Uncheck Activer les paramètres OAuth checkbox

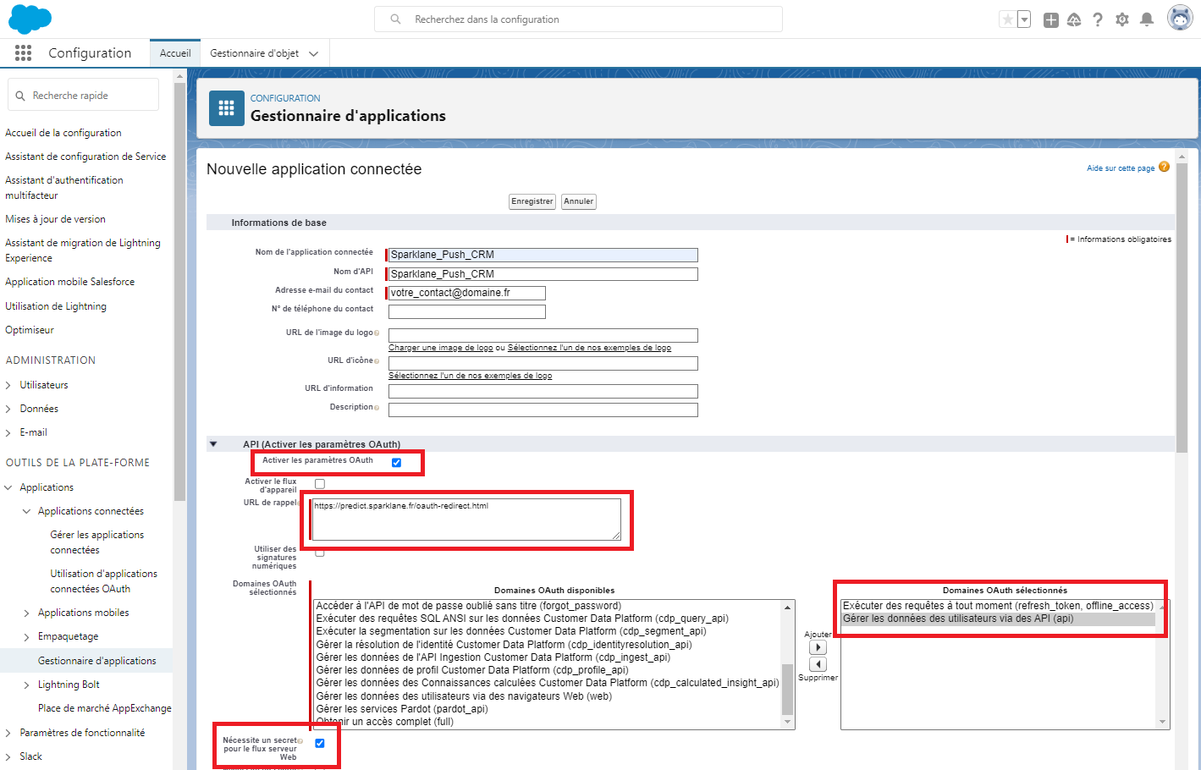click(x=396, y=463)
